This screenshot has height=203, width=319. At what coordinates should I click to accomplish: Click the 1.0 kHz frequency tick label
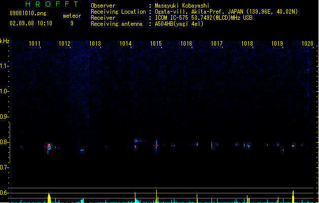tap(4, 91)
